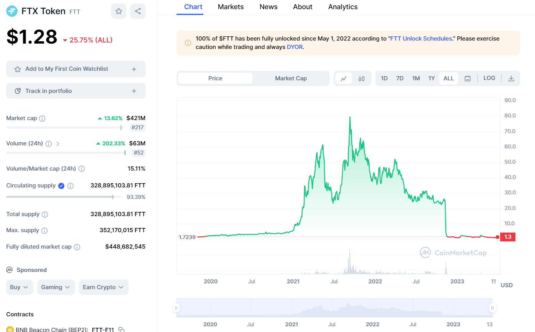535x332 pixels.
Task: Switch to line chart view icon
Action: coord(344,78)
